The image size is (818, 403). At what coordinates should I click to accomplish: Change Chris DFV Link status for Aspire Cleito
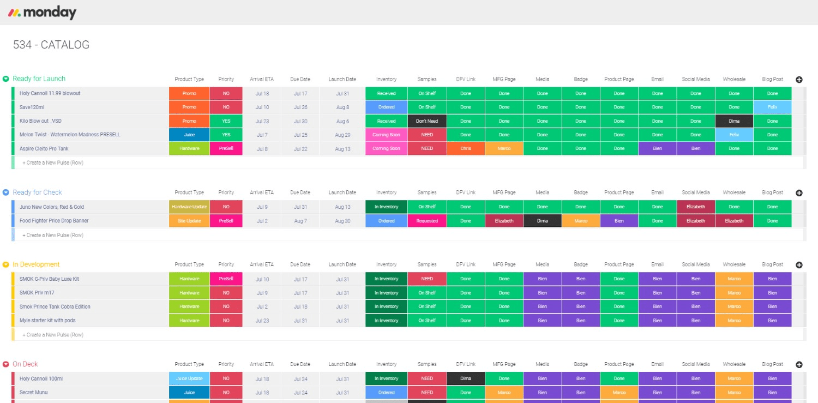(466, 148)
